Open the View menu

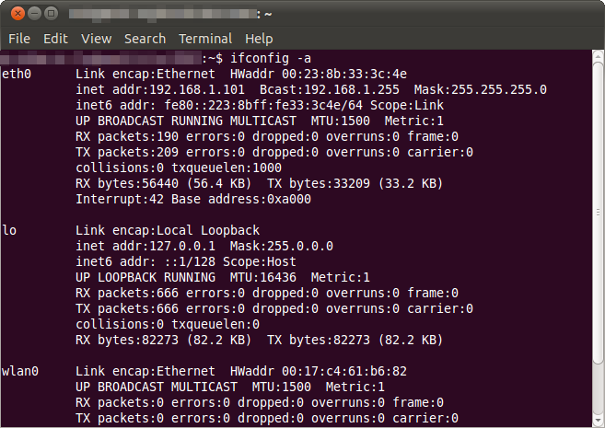(97, 39)
